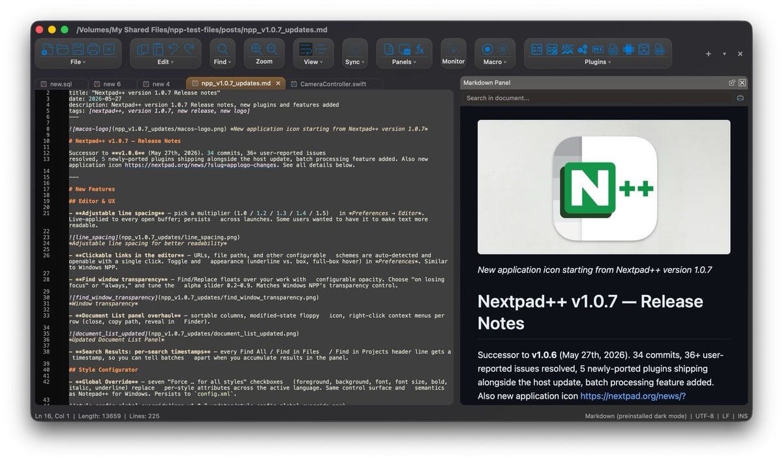The image size is (783, 462).
Task: Close the Markdown Panel
Action: click(x=742, y=83)
